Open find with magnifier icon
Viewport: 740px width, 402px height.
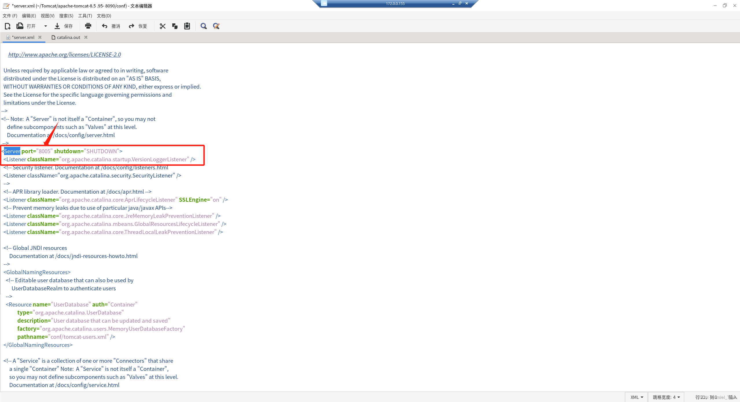pos(203,26)
